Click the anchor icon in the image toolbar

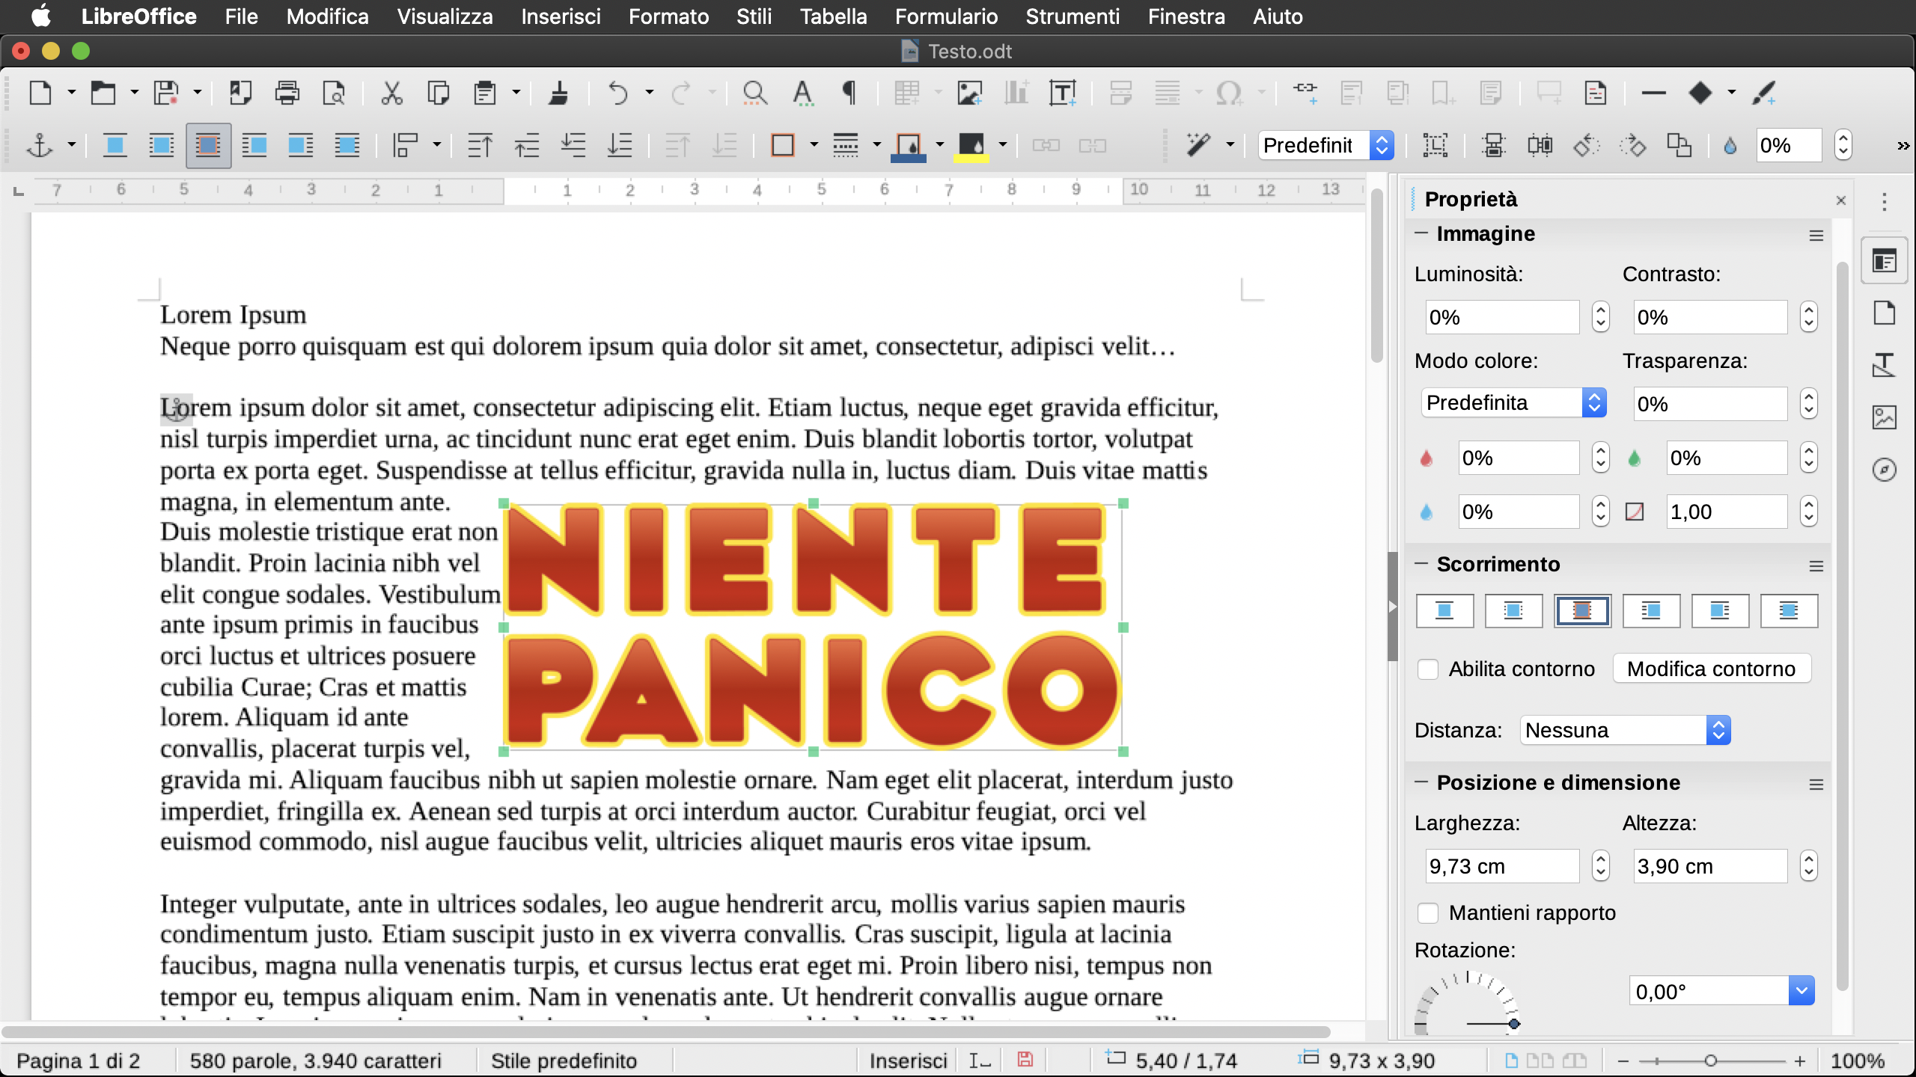[x=40, y=145]
